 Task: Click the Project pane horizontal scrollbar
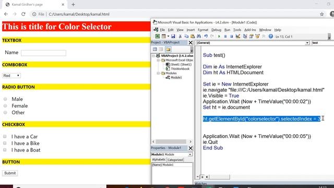click(171, 142)
